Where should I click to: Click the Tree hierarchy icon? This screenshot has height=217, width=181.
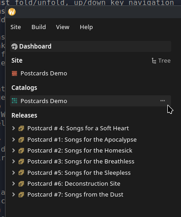pos(154,61)
